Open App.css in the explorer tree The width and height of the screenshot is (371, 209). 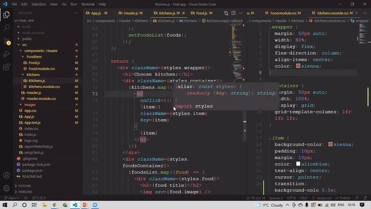coord(30,111)
